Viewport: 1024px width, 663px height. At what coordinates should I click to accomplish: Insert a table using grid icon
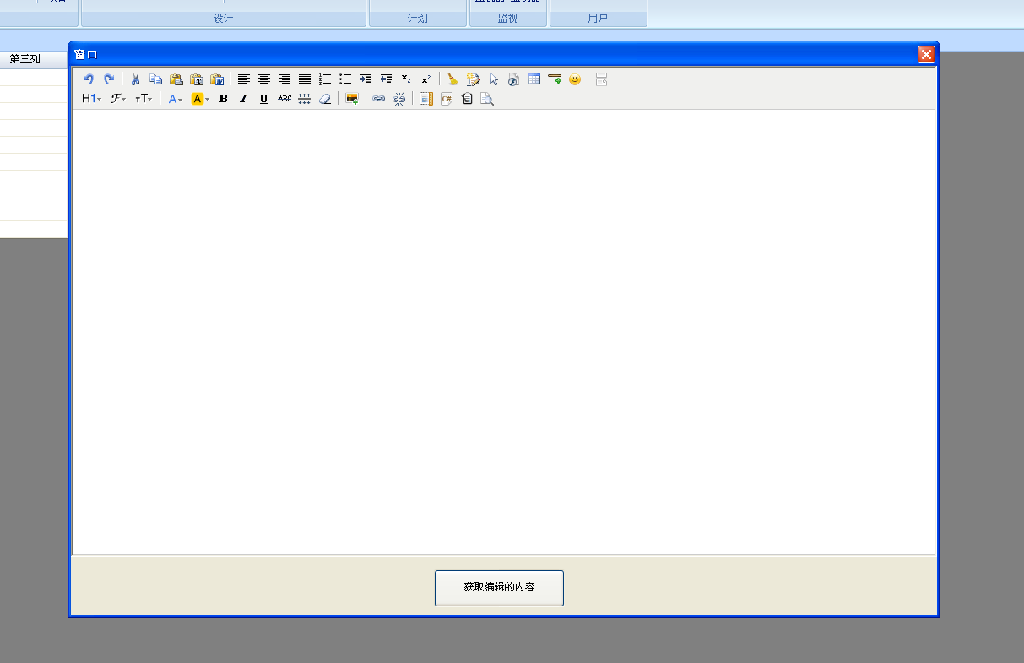[534, 79]
